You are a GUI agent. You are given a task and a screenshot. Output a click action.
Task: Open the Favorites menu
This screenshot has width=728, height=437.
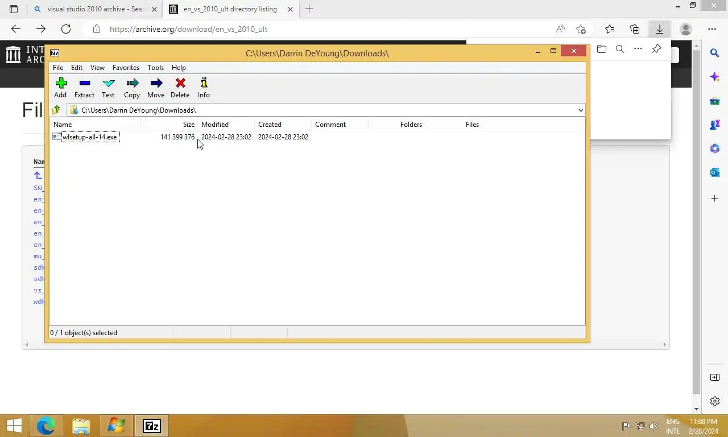tap(126, 67)
